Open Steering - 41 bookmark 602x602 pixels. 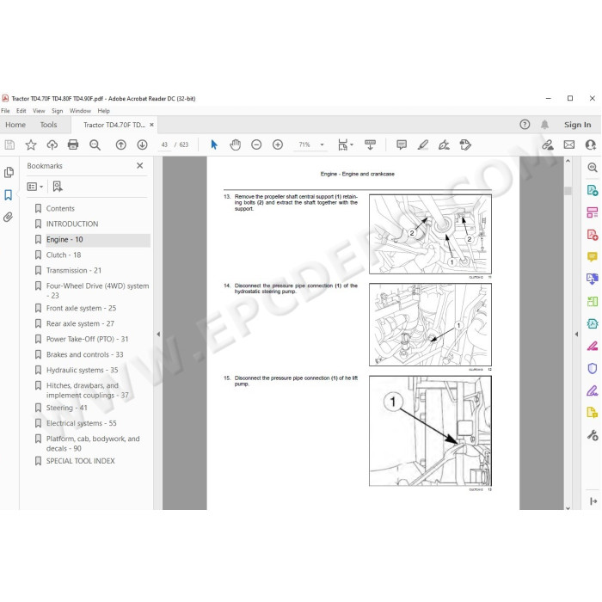point(67,408)
